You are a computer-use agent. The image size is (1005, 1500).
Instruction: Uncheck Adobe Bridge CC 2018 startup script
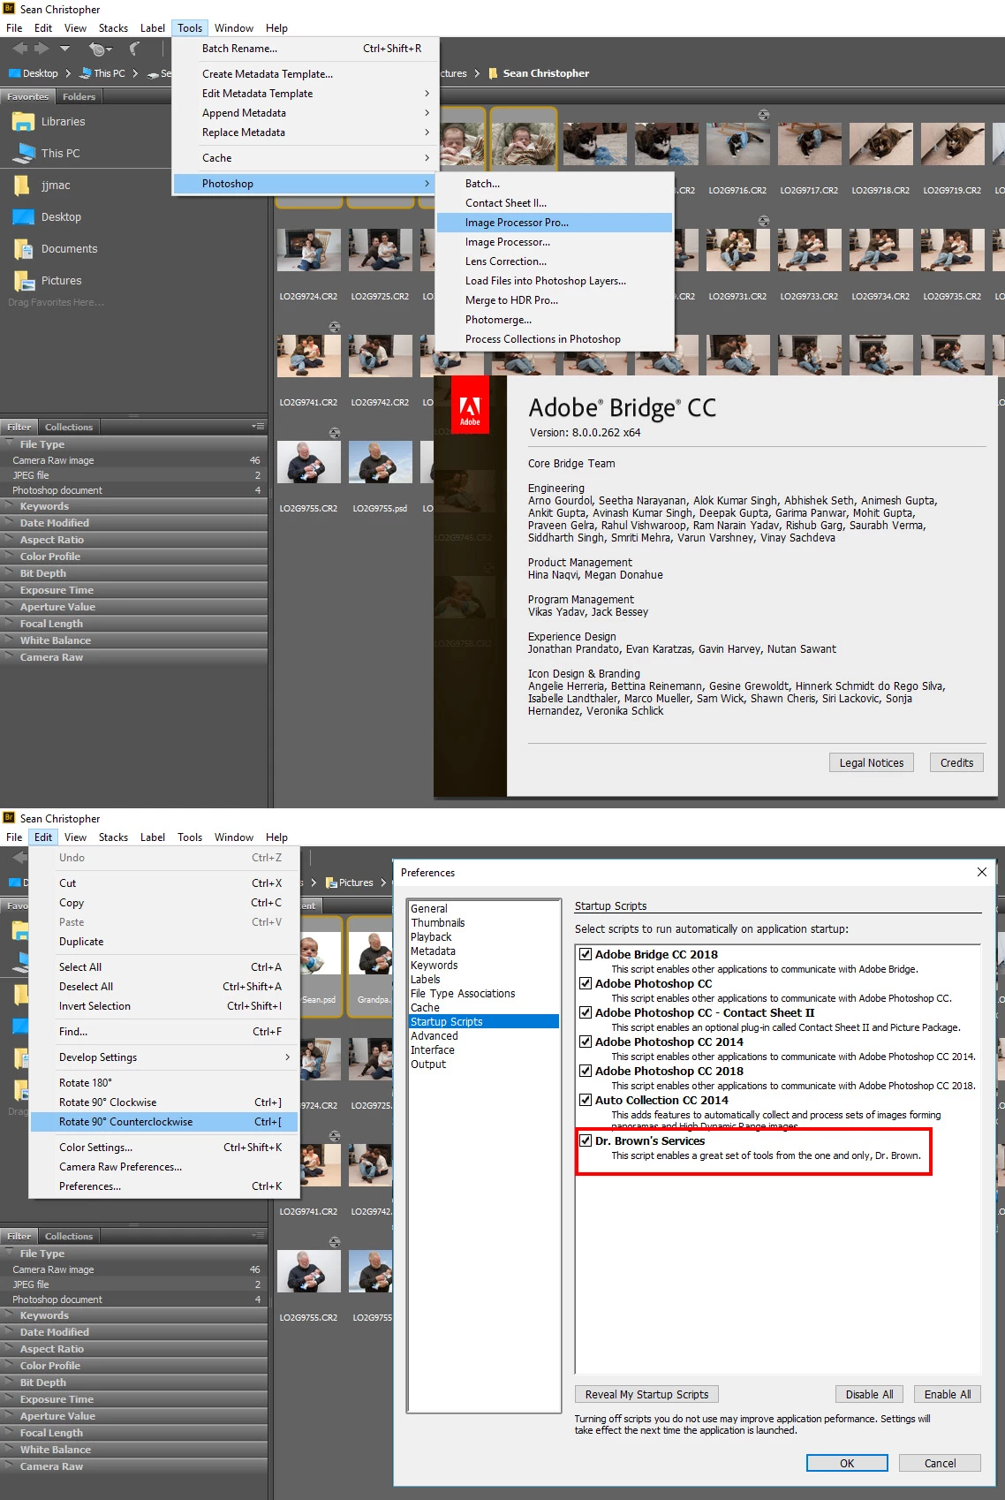585,954
